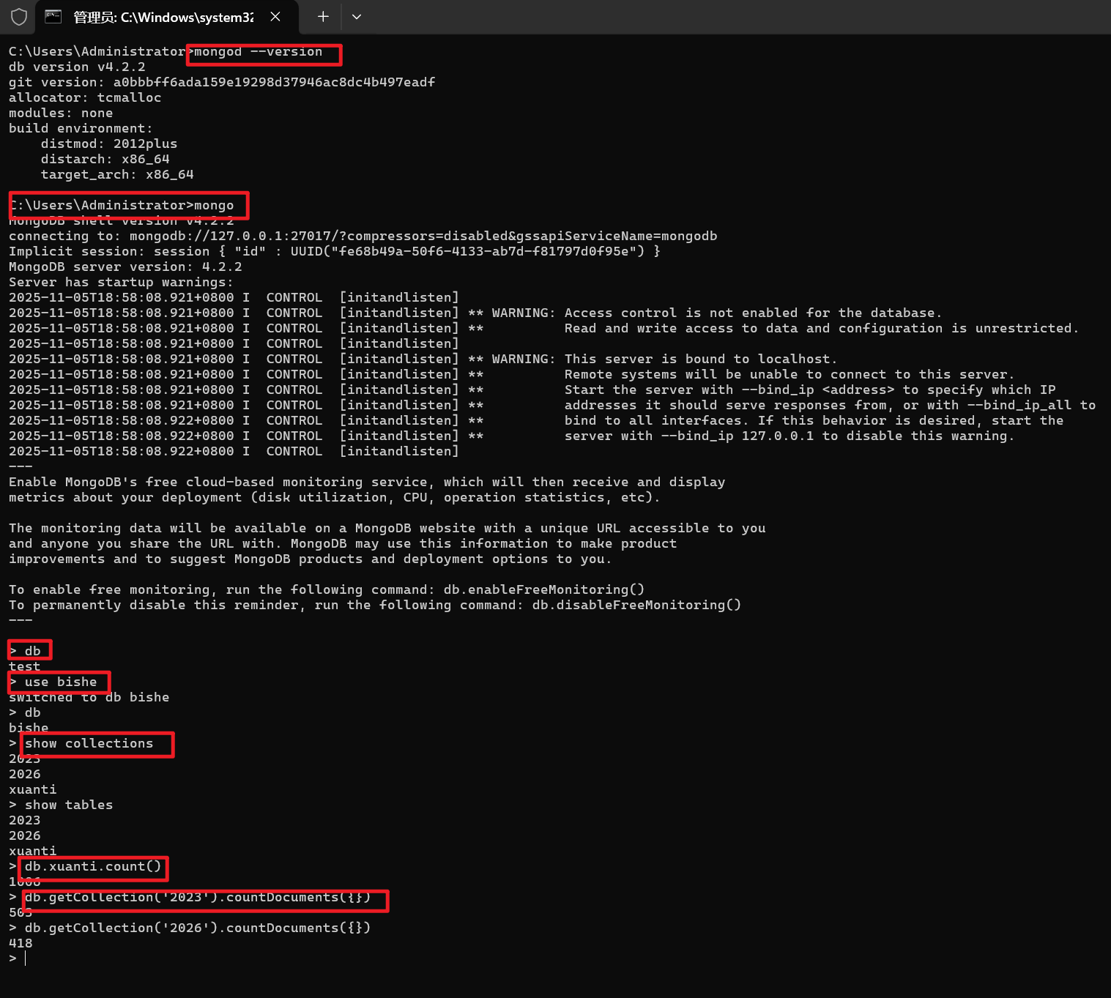Click 'xuanti' under show tables output
Image resolution: width=1111 pixels, height=998 pixels.
tap(33, 851)
